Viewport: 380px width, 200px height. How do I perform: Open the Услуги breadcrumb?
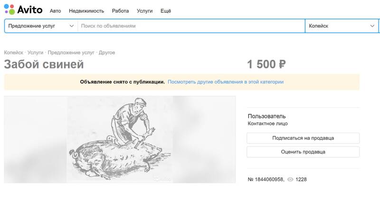[x=35, y=53]
